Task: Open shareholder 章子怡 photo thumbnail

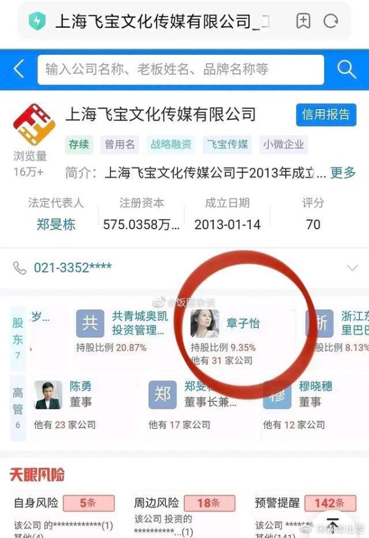Action: point(204,323)
